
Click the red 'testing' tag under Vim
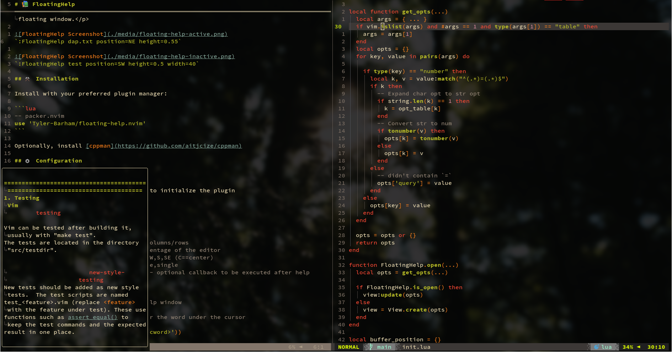[48, 213]
